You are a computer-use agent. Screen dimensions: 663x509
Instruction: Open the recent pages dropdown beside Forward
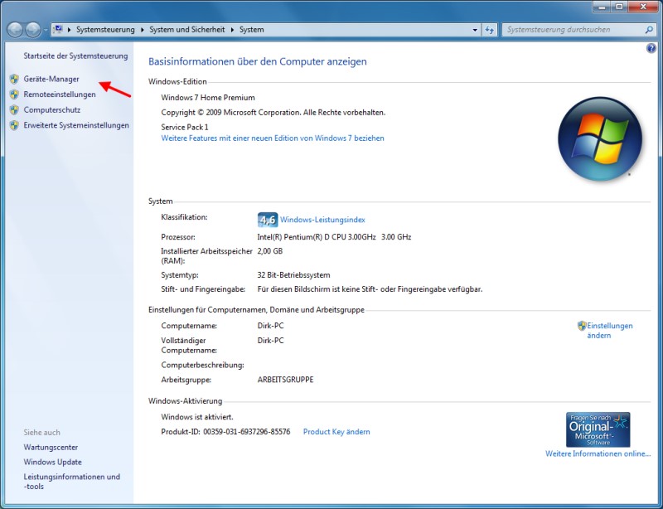46,30
